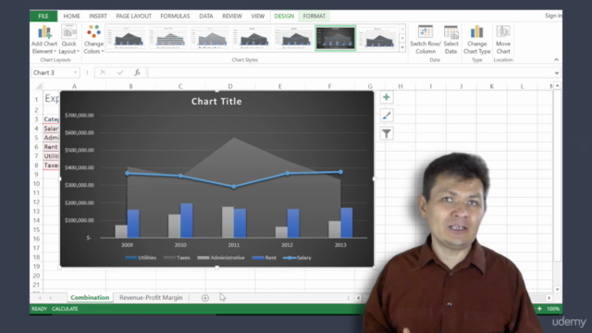This screenshot has width=592, height=333.
Task: Click Switch Row/Column button
Action: coord(425,40)
